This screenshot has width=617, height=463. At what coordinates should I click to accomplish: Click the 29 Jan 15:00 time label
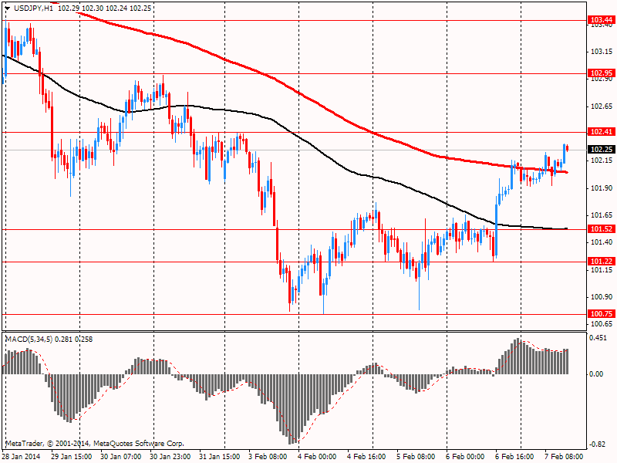[x=72, y=456]
